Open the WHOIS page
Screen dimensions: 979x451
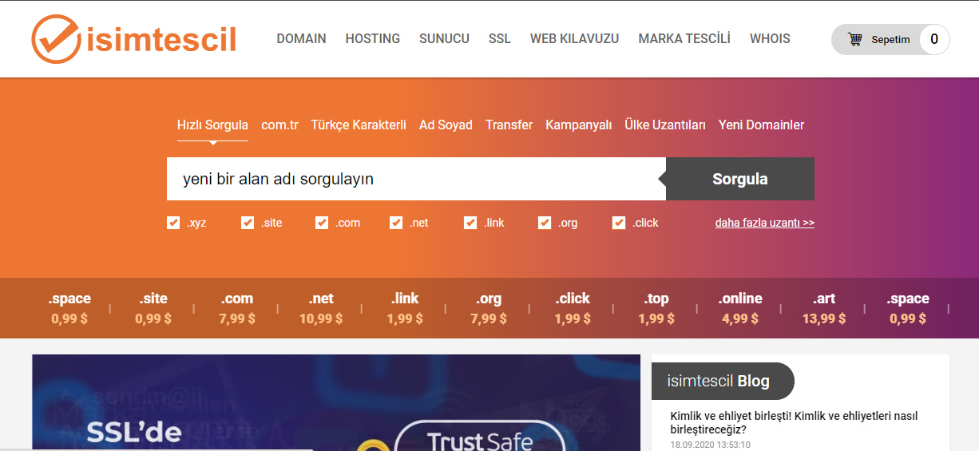(x=770, y=38)
